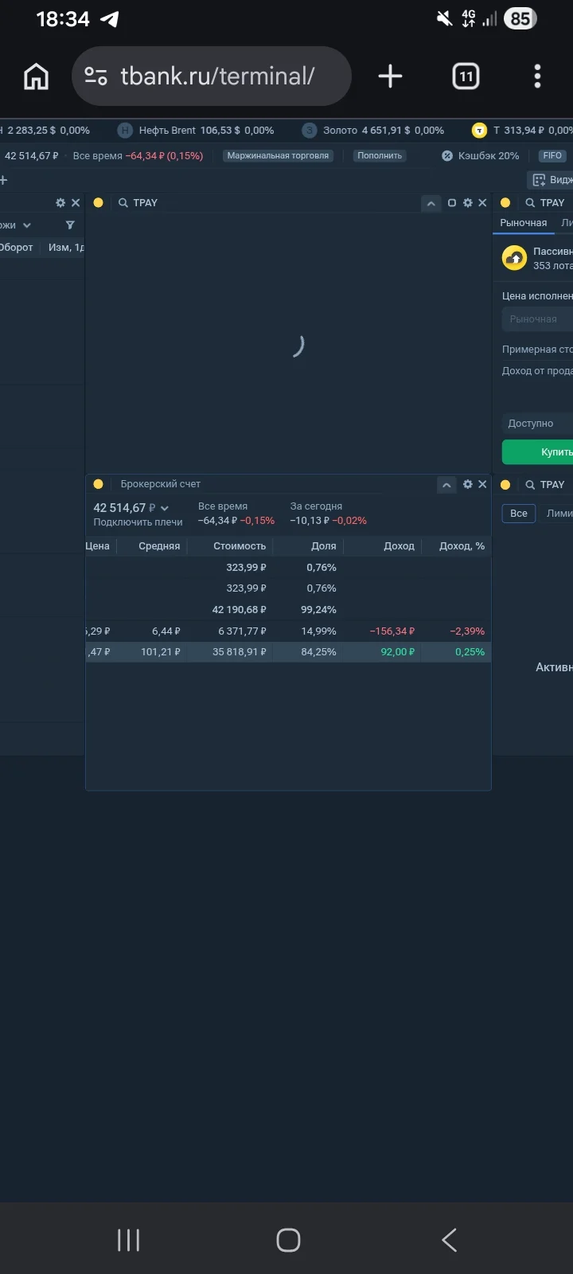
Task: Open the tab switcher showing 11
Action: pyautogui.click(x=466, y=76)
